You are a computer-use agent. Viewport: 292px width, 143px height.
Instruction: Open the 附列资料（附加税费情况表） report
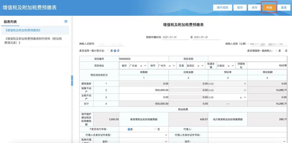point(33,41)
